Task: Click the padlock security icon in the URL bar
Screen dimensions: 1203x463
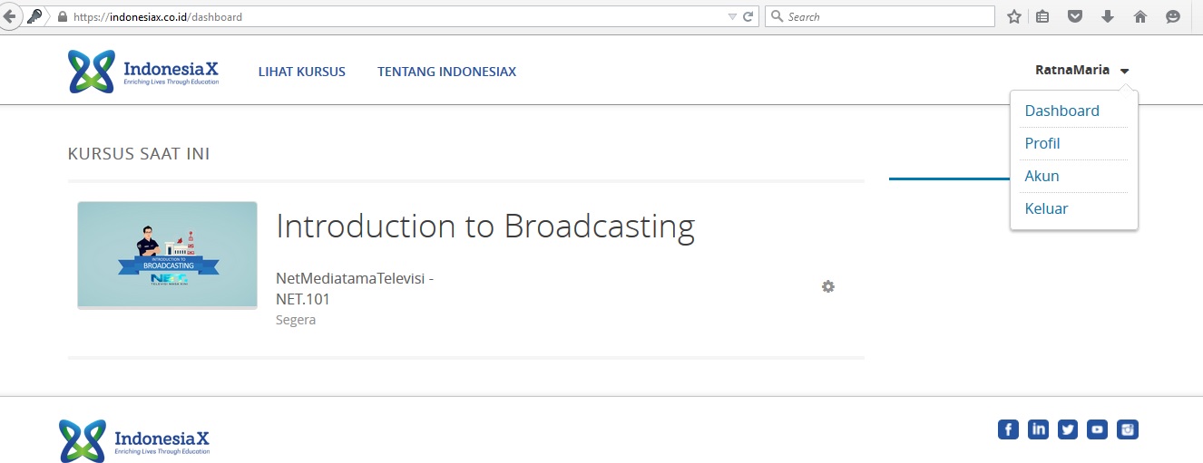Action: point(62,16)
